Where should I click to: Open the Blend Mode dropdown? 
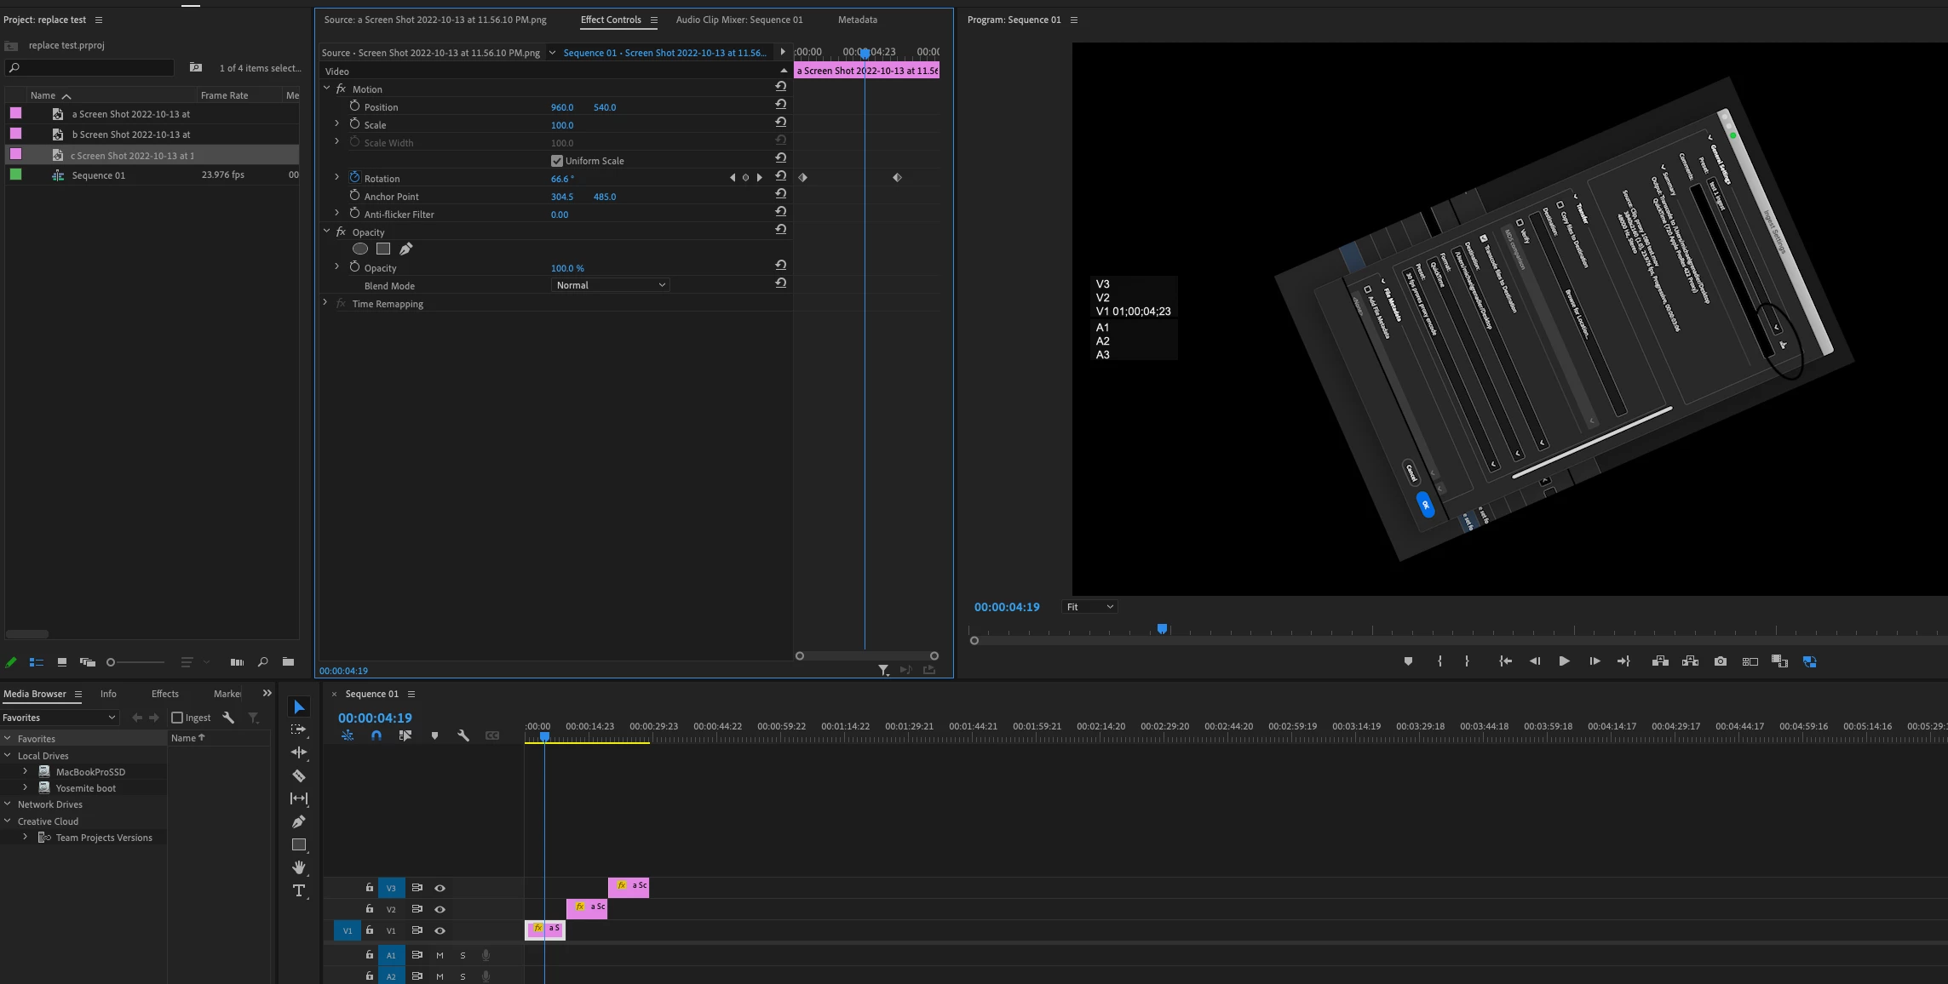[610, 285]
